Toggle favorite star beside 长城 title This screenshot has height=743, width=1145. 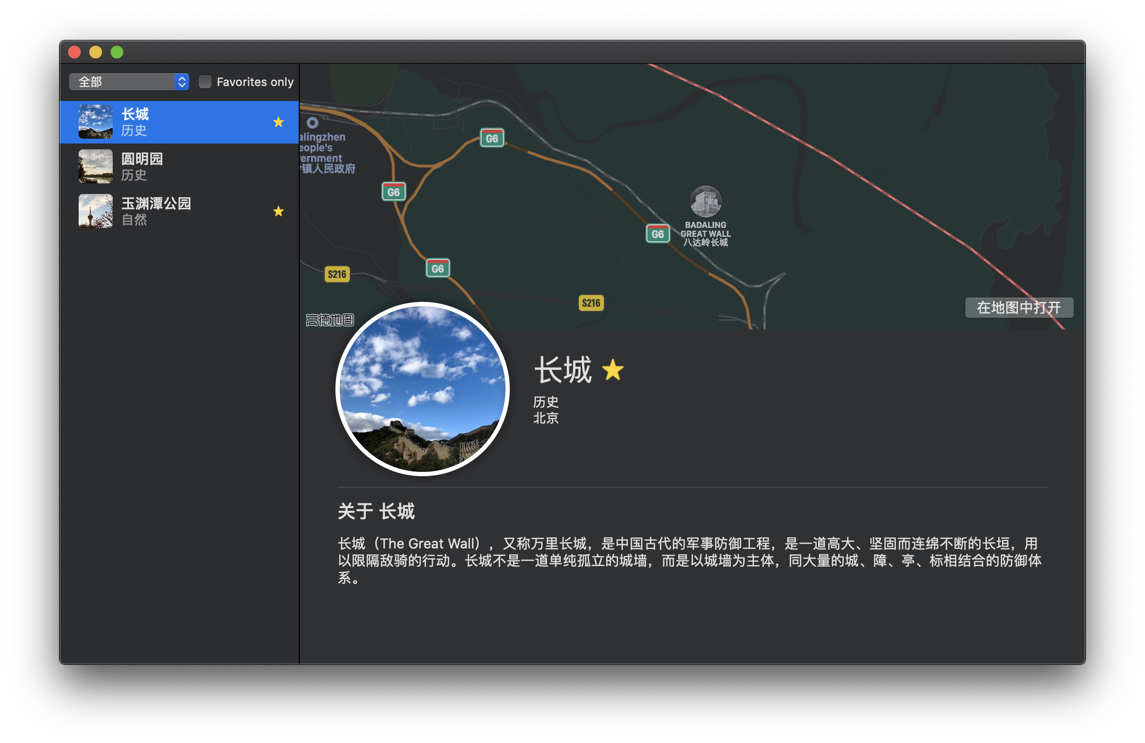coord(613,370)
